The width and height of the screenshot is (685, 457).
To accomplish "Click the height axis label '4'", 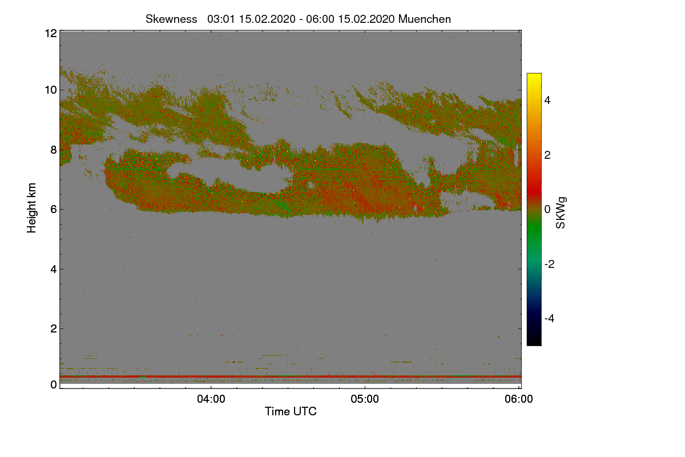I will click(53, 269).
